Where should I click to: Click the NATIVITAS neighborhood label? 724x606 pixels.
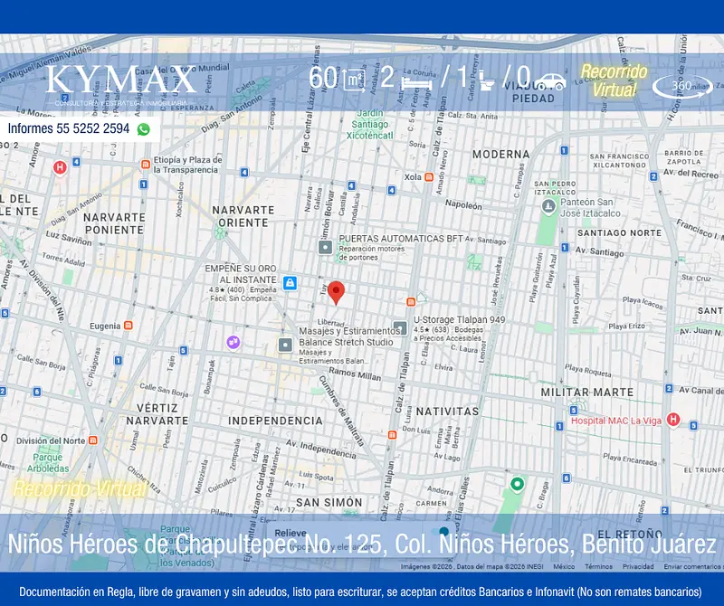[x=447, y=412]
